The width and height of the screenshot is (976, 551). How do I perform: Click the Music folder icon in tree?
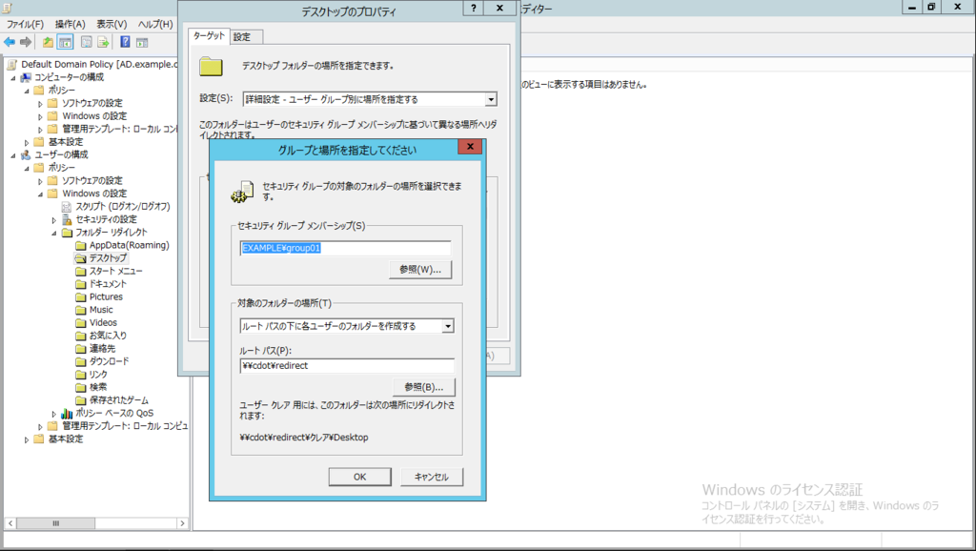(x=81, y=310)
